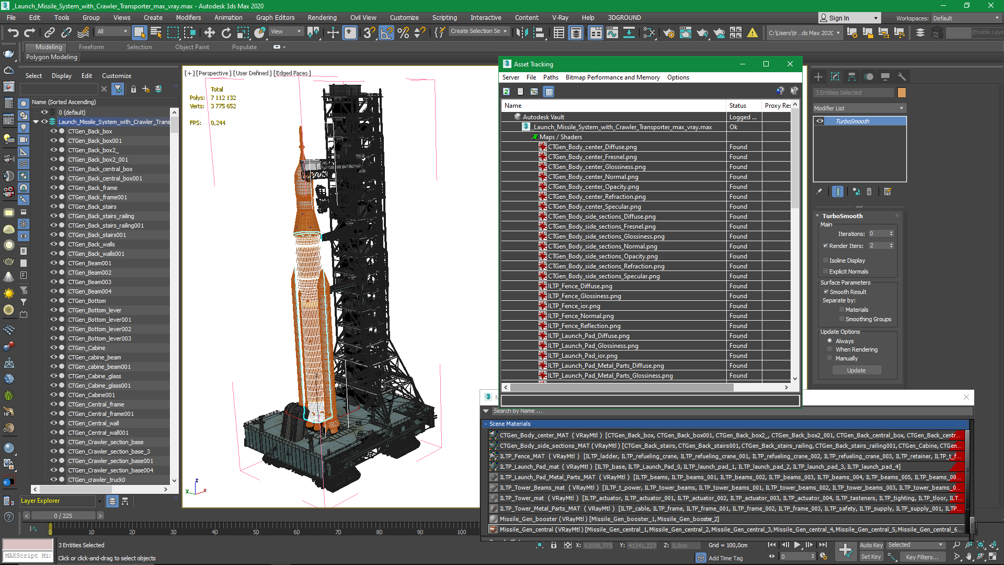Collapse the Launch_Missile_System layer tree

point(36,122)
